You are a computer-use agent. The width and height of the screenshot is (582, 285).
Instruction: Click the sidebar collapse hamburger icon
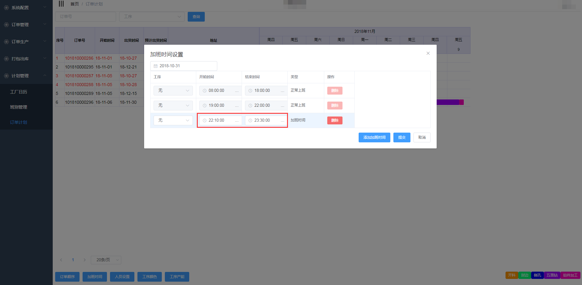click(x=61, y=4)
